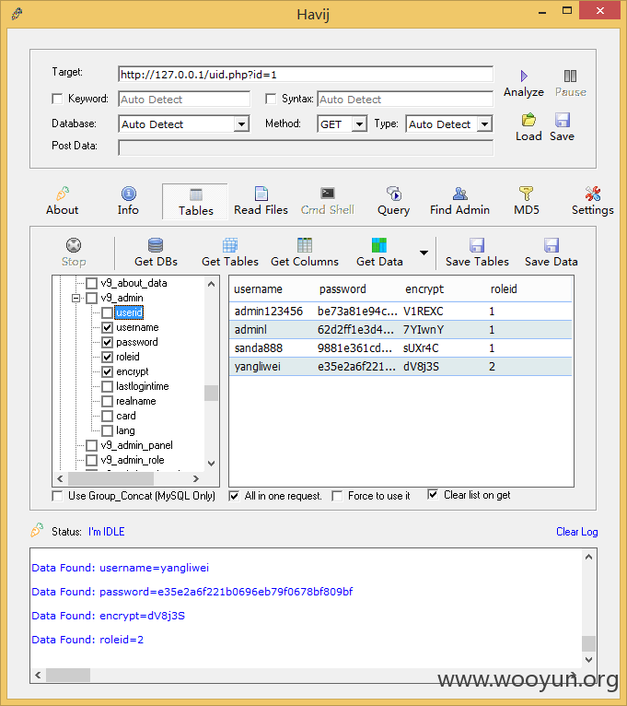This screenshot has height=706, width=627.
Task: Click the log's horizontal scrollbar thumb
Action: click(x=68, y=675)
